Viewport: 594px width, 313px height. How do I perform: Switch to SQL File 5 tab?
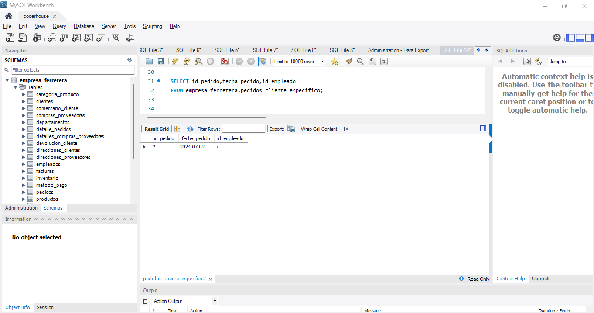point(227,50)
